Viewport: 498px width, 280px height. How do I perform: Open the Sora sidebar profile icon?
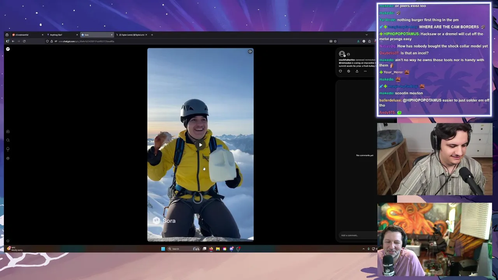tap(8, 158)
